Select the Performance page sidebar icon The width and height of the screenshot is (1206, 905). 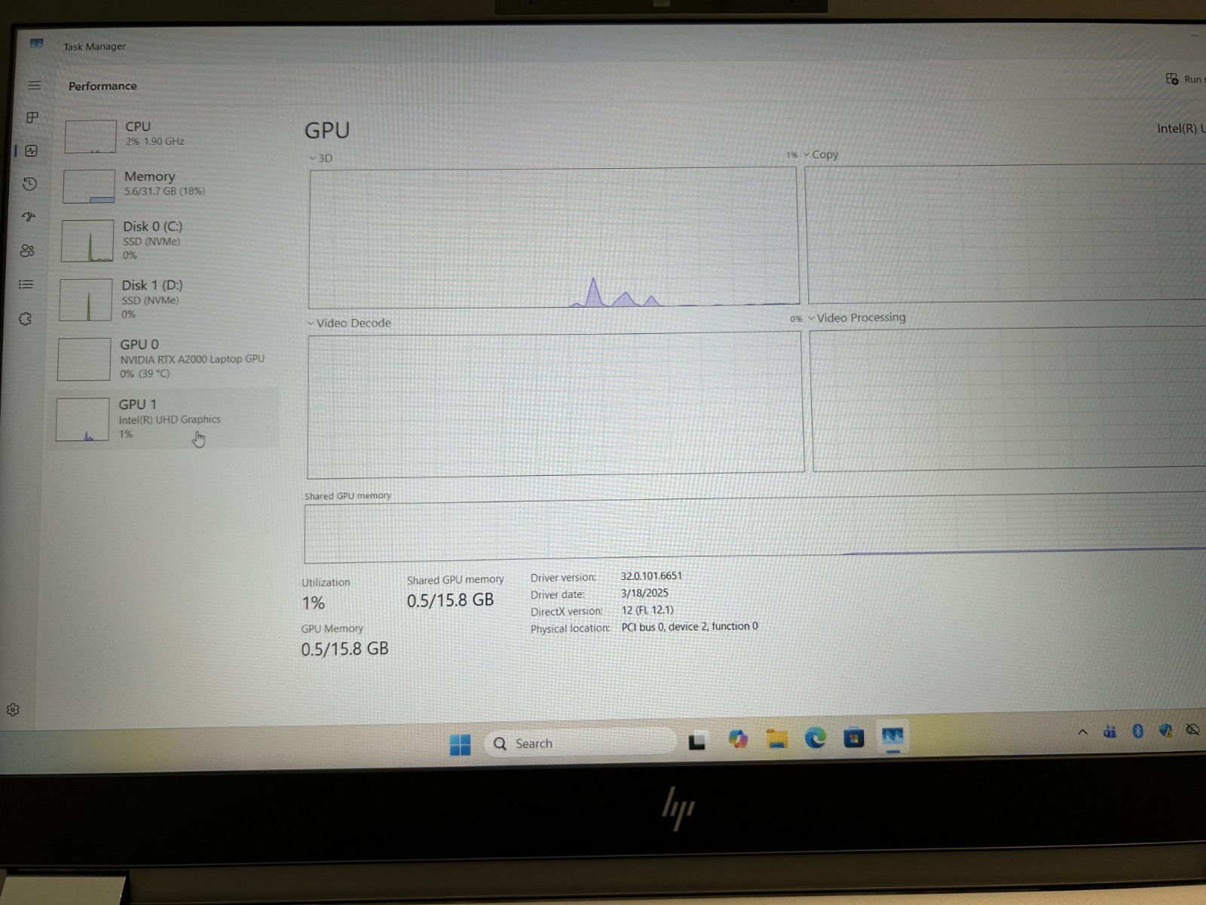[x=31, y=151]
